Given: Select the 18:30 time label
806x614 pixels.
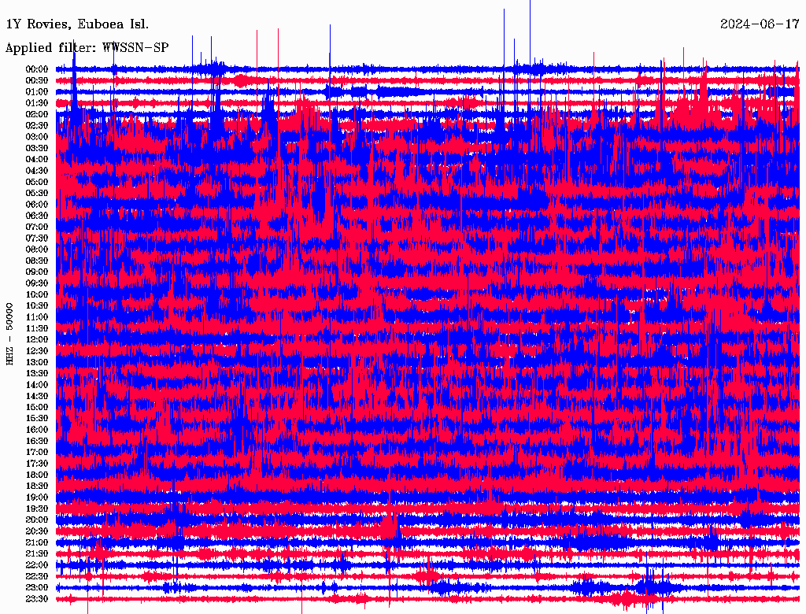Looking at the screenshot, I should pos(37,486).
